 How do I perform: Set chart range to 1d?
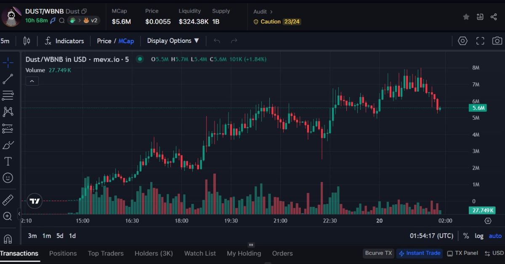point(72,236)
